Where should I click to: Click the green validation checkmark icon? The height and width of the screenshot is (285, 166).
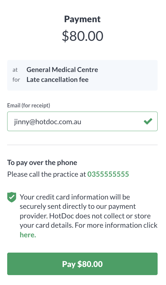pyautogui.click(x=148, y=121)
